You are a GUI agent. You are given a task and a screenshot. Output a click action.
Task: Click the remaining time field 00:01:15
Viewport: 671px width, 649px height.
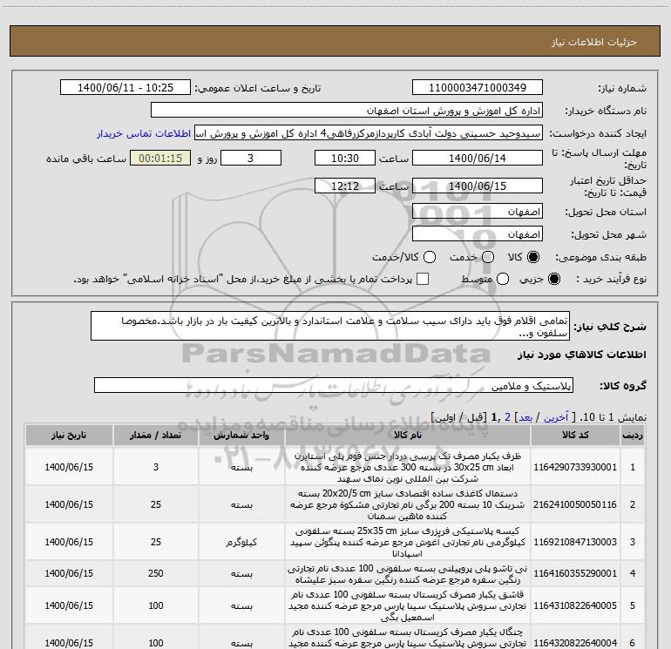(160, 158)
